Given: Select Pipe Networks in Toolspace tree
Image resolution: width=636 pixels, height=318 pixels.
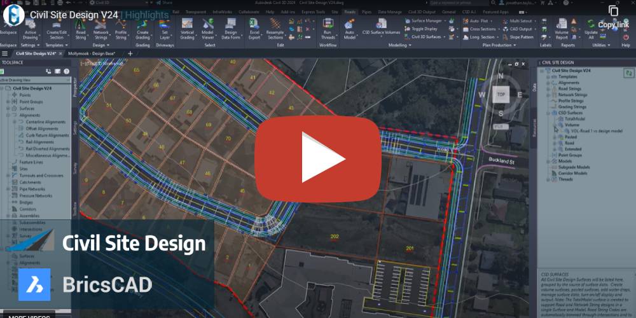Looking at the screenshot, I should [x=32, y=189].
